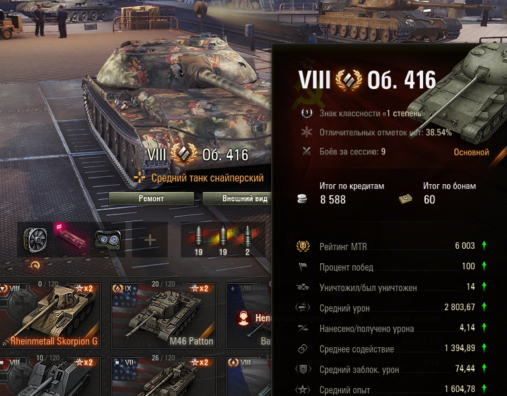Viewport: 507px width, 396px height.
Task: Select the tier VII American tank card
Action: (164, 377)
